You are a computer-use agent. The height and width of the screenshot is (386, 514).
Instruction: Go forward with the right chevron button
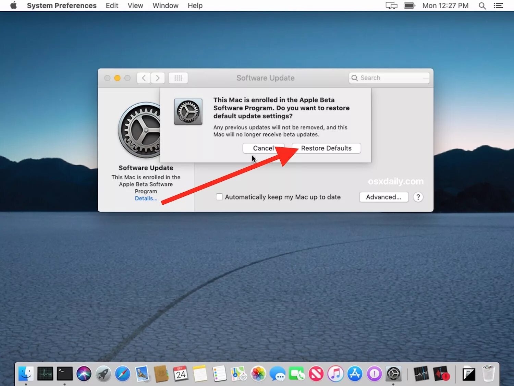(x=158, y=78)
